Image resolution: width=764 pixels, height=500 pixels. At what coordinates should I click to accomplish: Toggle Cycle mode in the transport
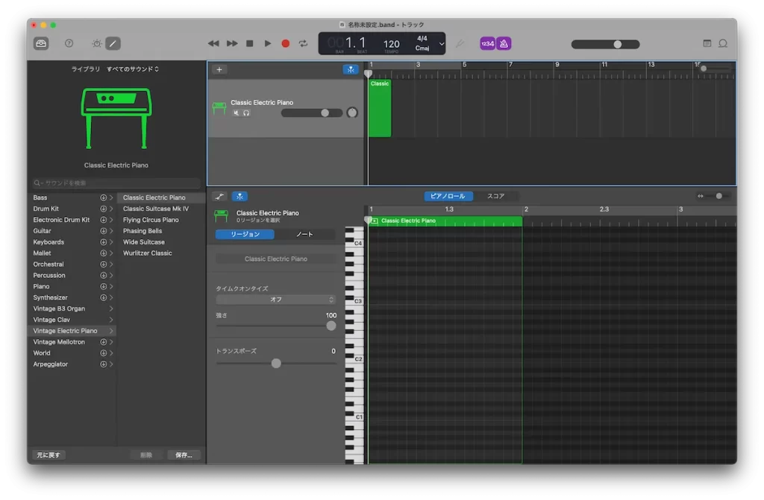pyautogui.click(x=303, y=44)
